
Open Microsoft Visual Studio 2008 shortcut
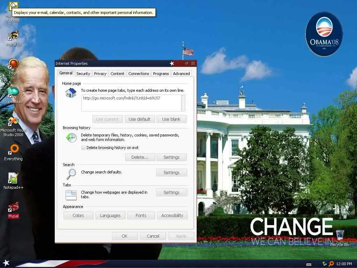click(13, 126)
